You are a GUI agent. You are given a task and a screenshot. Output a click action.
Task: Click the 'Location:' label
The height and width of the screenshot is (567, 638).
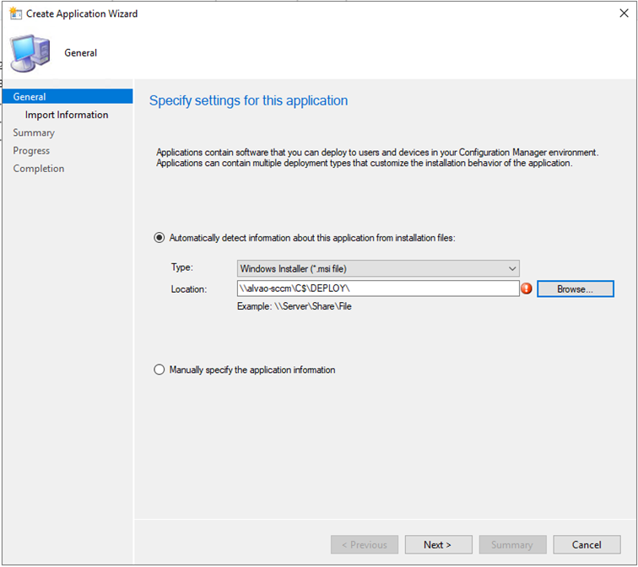[x=189, y=289]
